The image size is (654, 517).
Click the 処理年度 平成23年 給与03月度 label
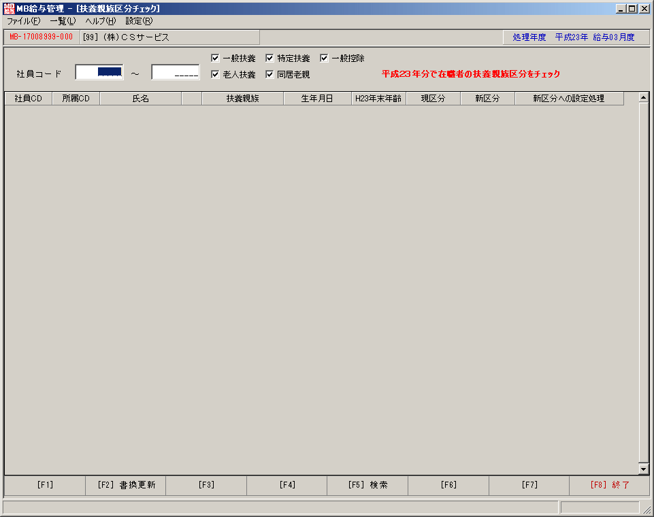(x=574, y=37)
